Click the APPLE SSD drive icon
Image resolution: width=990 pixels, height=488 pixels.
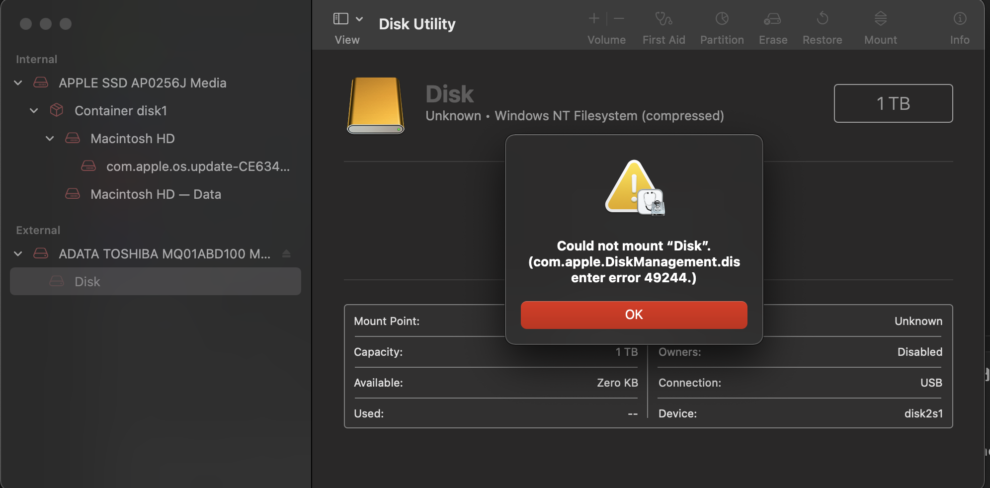tap(41, 83)
